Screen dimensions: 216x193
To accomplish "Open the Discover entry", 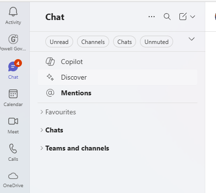I will tap(118, 77).
